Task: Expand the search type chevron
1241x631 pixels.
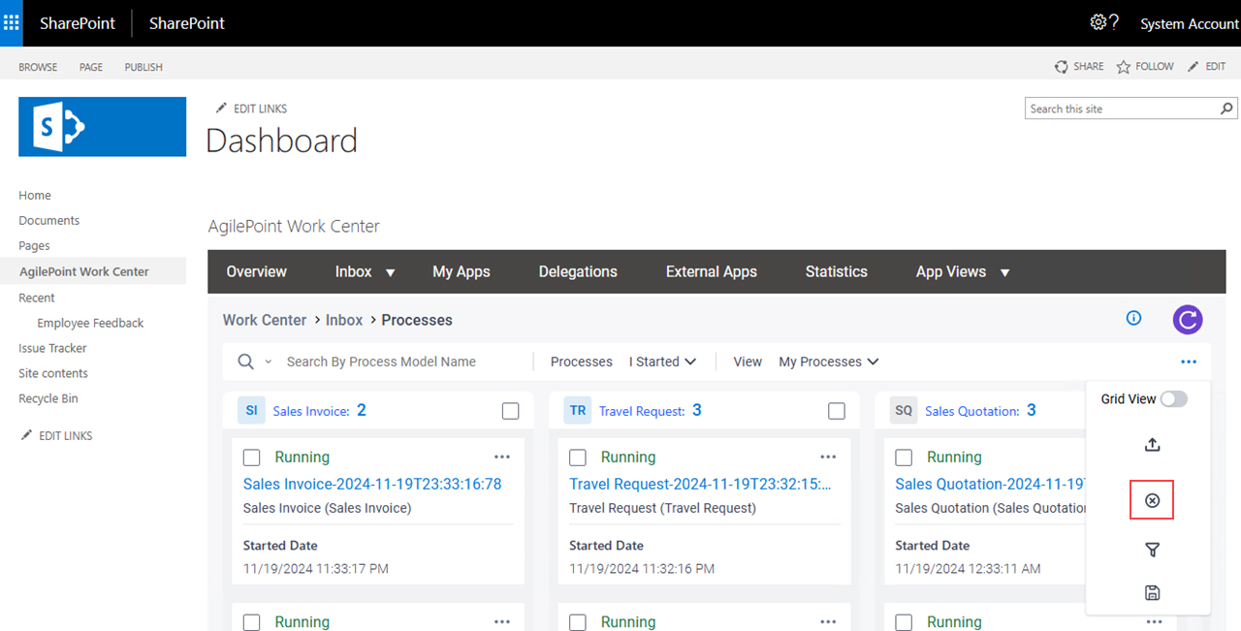Action: [x=269, y=362]
